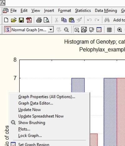Open Print Preview icon
125x146 pixels.
click(x=46, y=20)
